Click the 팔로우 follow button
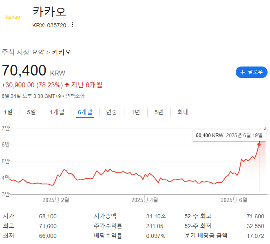 pos(251,72)
